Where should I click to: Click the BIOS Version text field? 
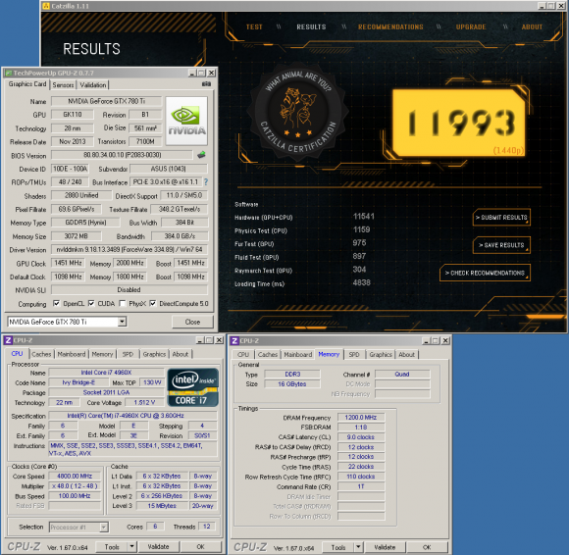tap(122, 155)
